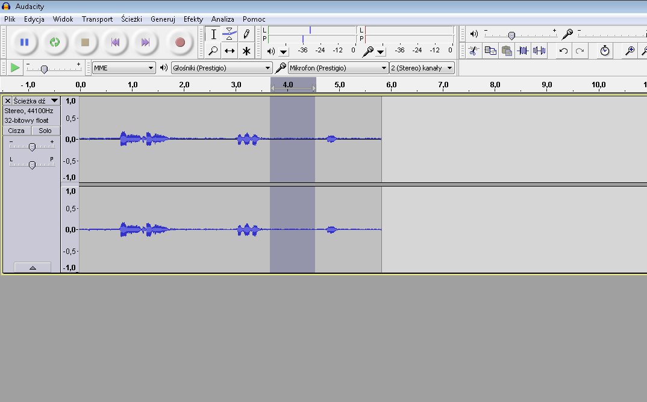
Task: Click the track gain slider
Action: (32, 146)
